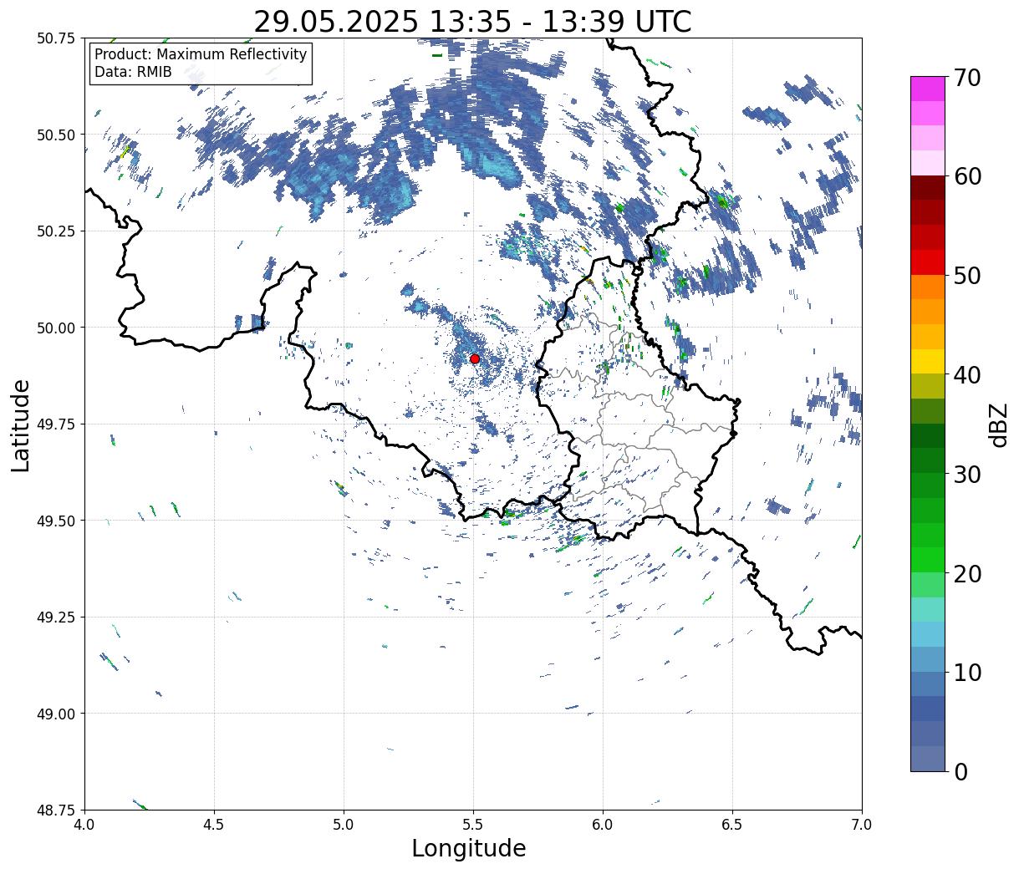
Task: Click the 'Data: RMIB' label
Action: coord(133,72)
